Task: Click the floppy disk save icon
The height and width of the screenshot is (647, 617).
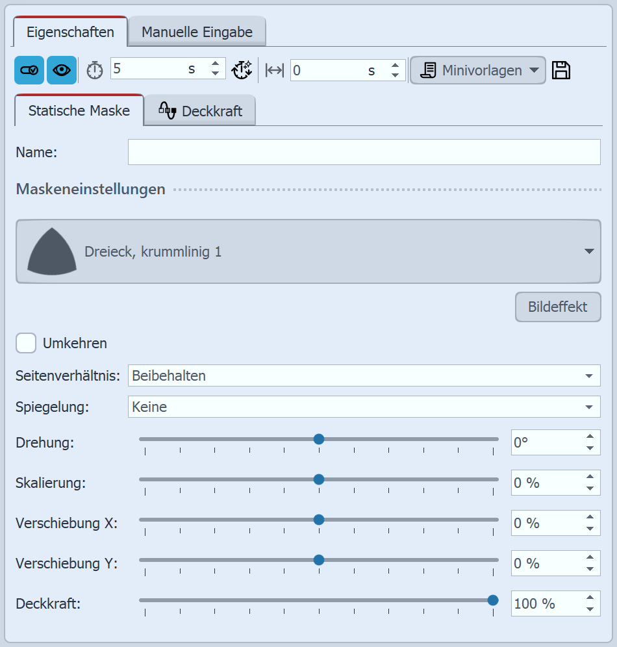Action: click(561, 70)
